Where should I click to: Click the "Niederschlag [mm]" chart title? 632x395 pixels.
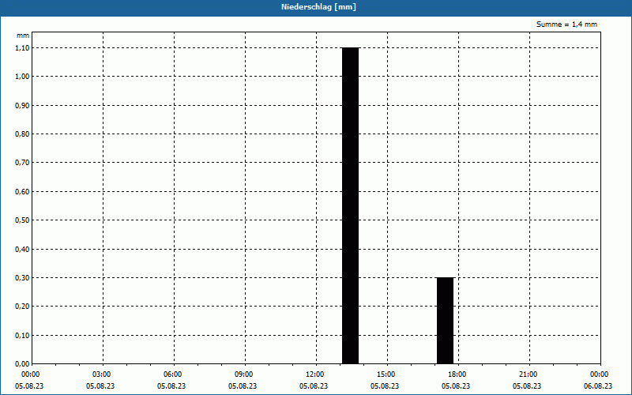click(x=318, y=7)
